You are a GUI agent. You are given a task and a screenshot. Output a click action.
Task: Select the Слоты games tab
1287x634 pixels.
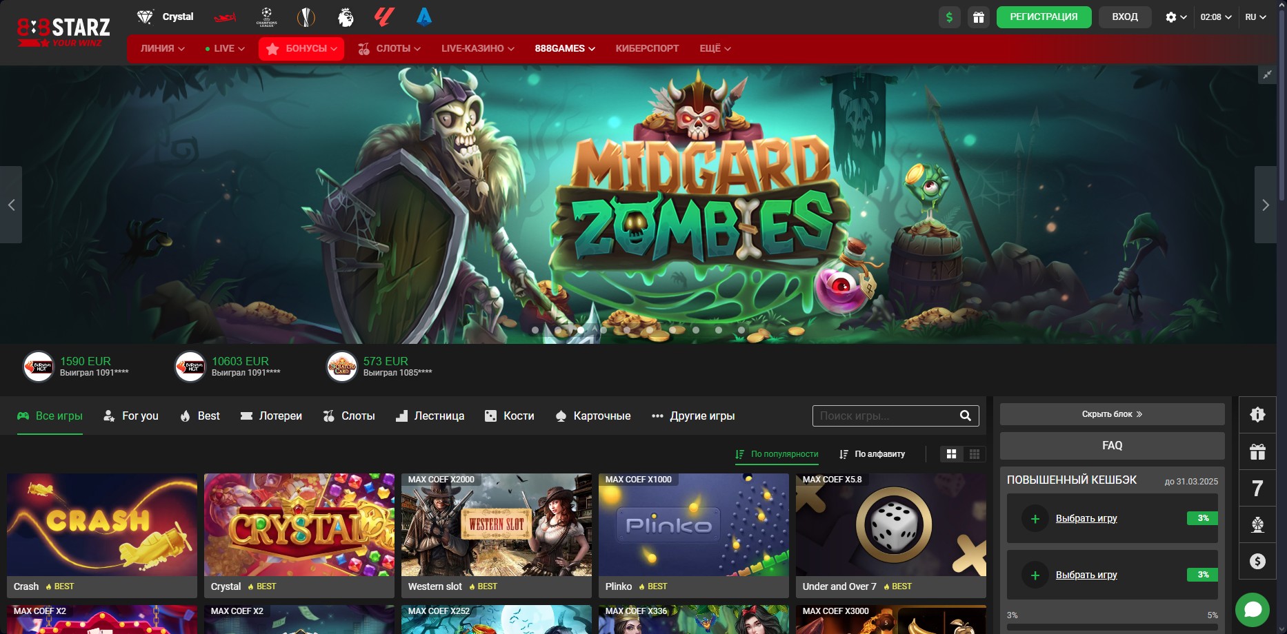coord(349,416)
